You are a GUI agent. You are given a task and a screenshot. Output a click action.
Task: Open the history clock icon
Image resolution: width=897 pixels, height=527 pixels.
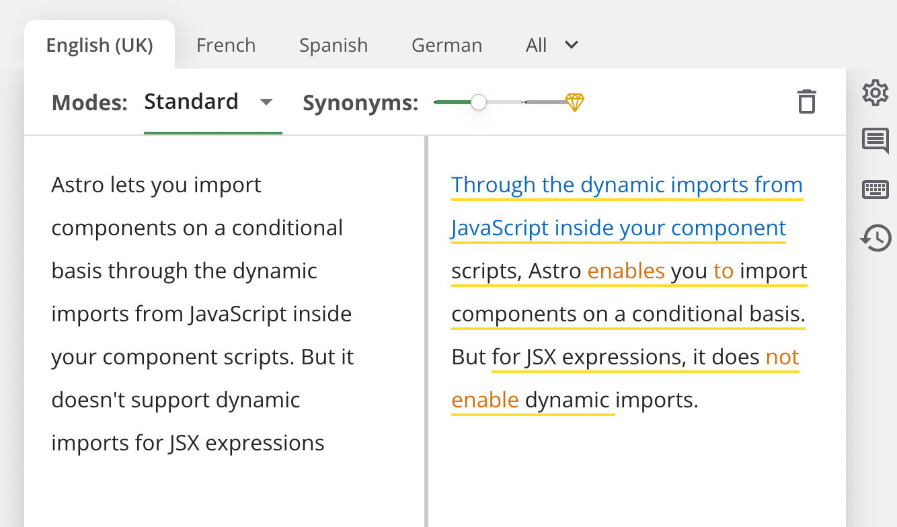point(875,238)
